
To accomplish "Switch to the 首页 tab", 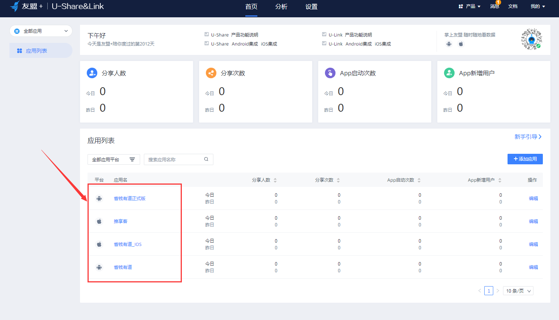I will [251, 6].
